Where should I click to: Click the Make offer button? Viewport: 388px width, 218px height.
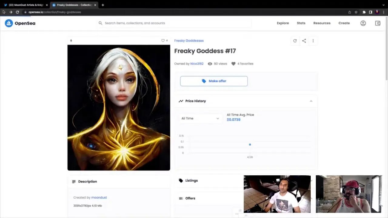[214, 81]
